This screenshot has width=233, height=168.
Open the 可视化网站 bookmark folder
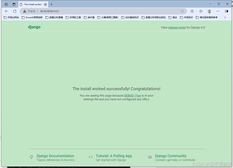(11, 17)
